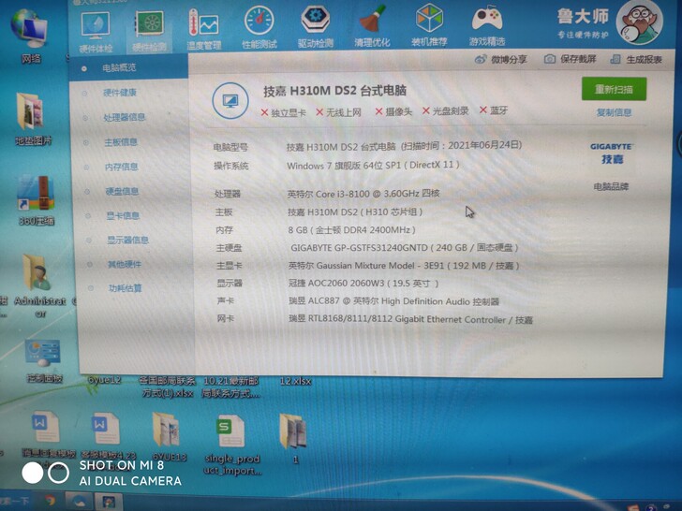Select 硬件健康 in the sidebar
682x511 pixels.
coord(120,93)
